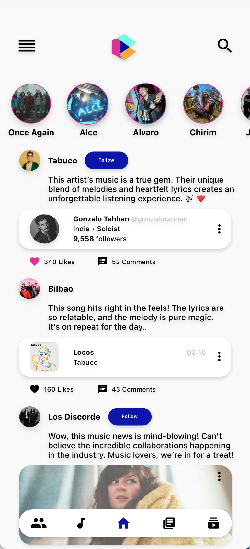Open options for Locos song card

(219, 356)
